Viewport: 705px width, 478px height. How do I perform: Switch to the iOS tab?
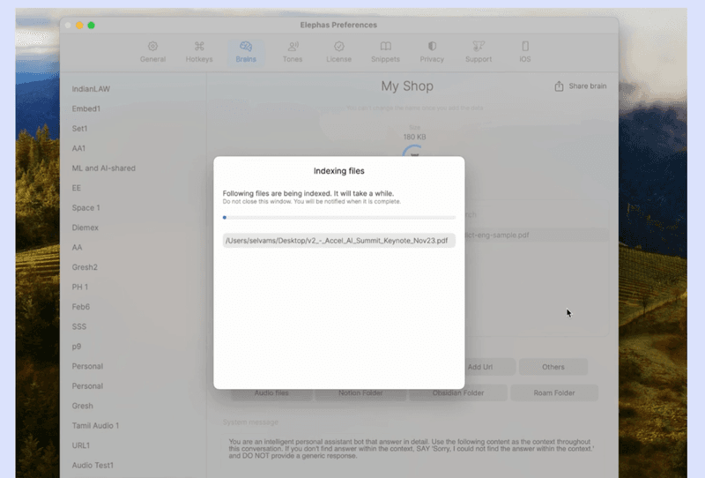(525, 47)
